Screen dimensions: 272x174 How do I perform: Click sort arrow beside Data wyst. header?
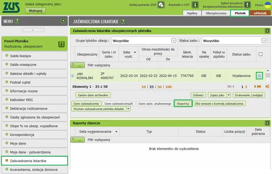[135, 52]
